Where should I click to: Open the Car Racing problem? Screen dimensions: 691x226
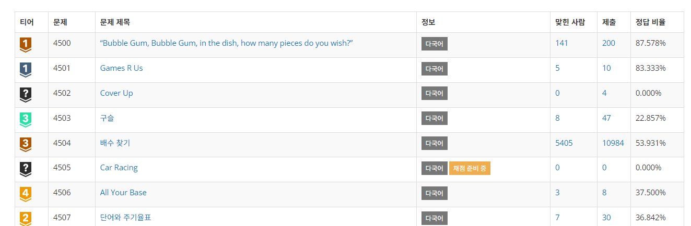click(x=119, y=168)
